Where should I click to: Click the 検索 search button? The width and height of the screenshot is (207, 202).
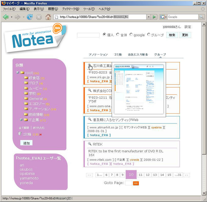point(172,35)
